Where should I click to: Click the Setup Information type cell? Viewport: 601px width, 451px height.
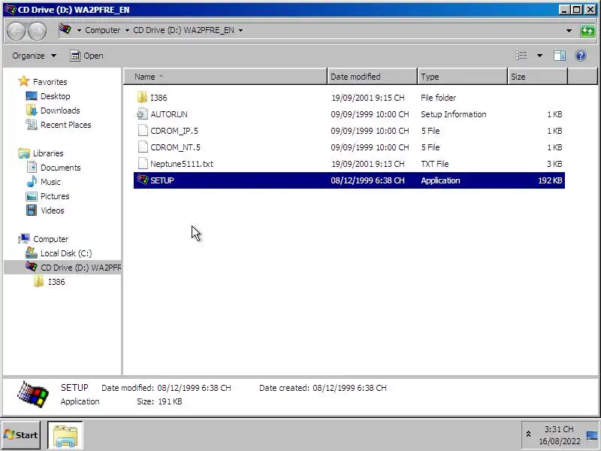tap(454, 114)
